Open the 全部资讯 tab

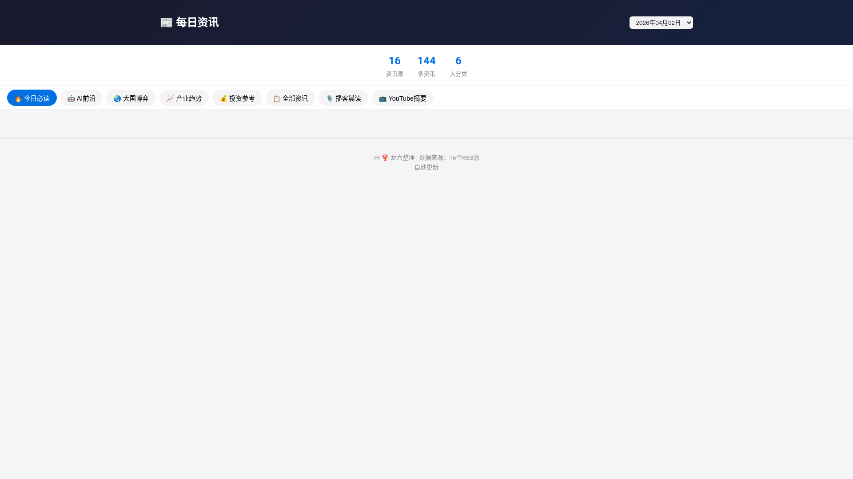tap(290, 98)
